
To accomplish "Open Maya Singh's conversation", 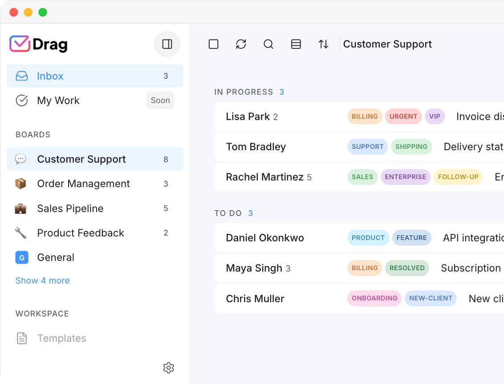I will coord(359,268).
